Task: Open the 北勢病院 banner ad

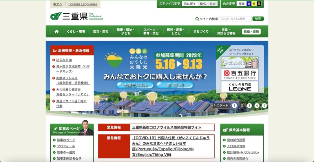Action: click(239, 62)
